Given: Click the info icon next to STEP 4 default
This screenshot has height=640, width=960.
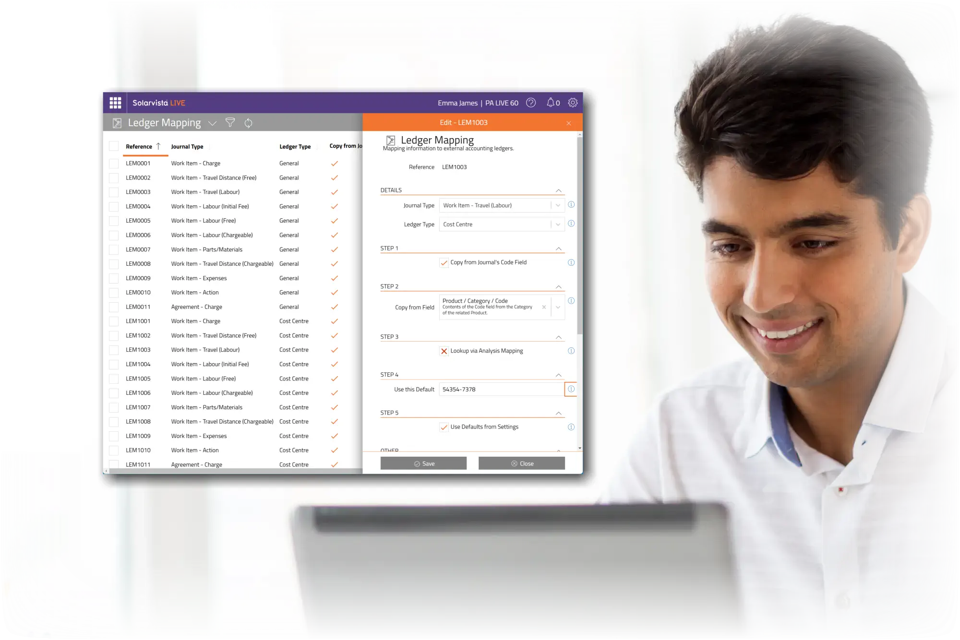Looking at the screenshot, I should tap(571, 389).
